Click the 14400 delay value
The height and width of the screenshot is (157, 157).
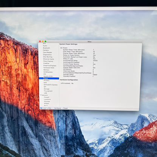coord(95,60)
